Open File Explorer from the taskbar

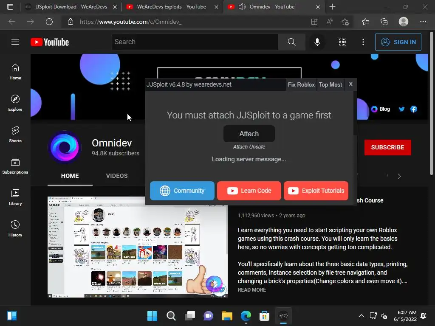point(227,316)
